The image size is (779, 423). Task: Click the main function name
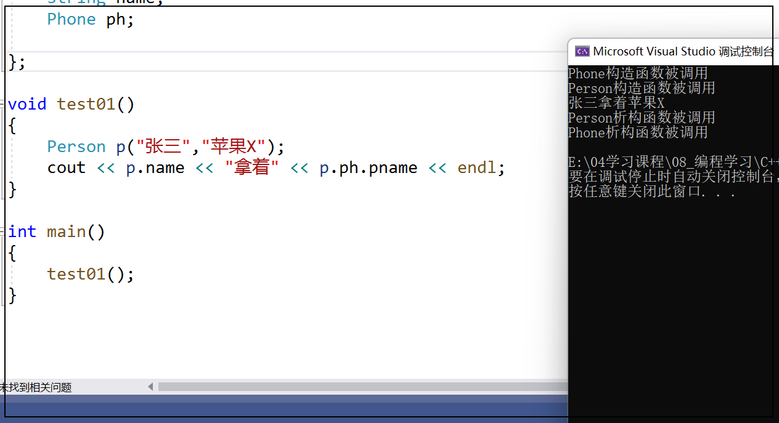click(x=66, y=232)
